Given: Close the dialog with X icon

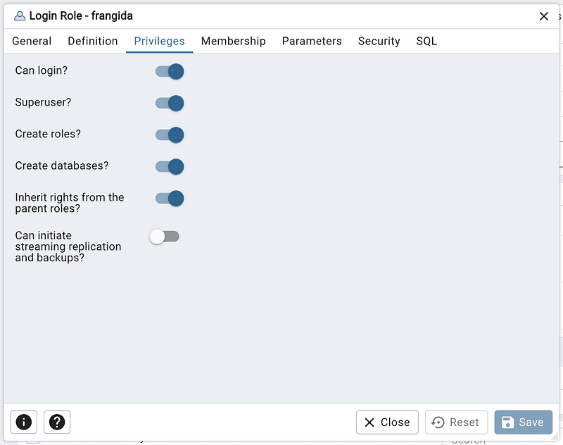Looking at the screenshot, I should (543, 16).
